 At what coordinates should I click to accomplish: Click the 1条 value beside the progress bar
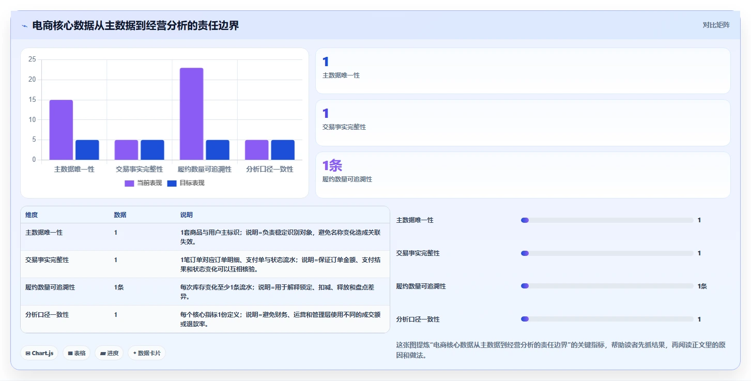click(702, 286)
